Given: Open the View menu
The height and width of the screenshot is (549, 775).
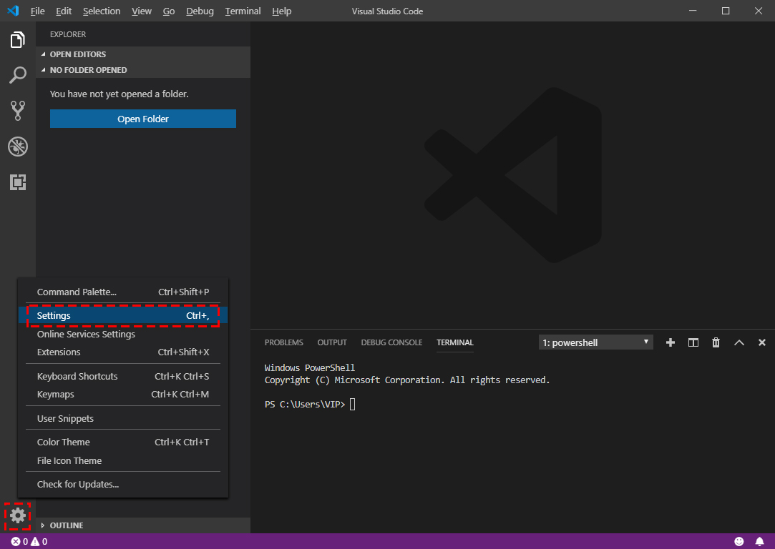Looking at the screenshot, I should click(x=142, y=11).
